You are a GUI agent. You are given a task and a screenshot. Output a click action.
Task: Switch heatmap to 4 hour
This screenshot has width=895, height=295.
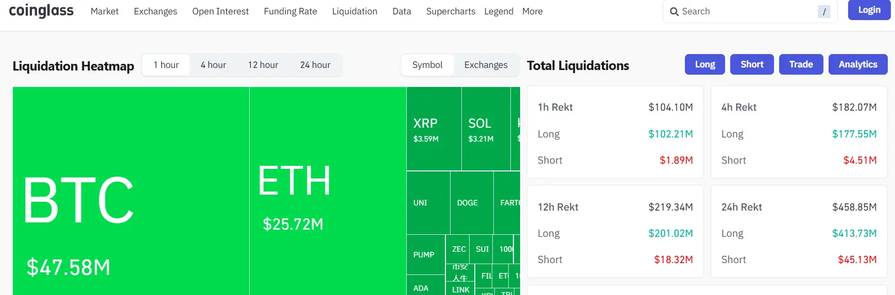point(213,65)
